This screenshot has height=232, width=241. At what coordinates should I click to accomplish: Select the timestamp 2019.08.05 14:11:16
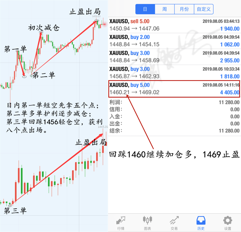pyautogui.click(x=221, y=85)
